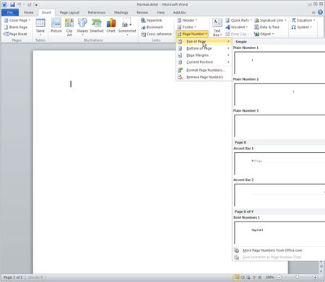Viewport: 325px width, 282px height.
Task: Switch to Web Layout view
Action: [248, 278]
